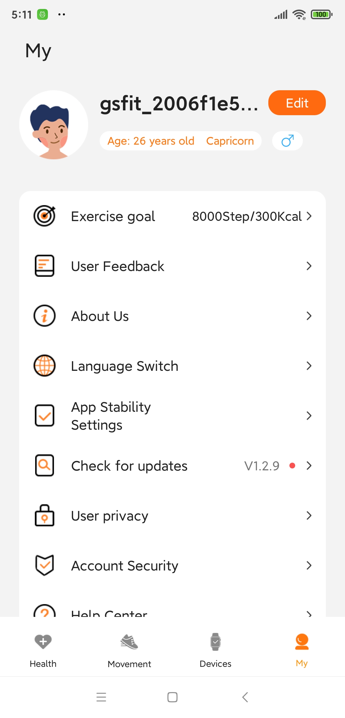Image resolution: width=345 pixels, height=718 pixels.
Task: Expand Exercise goal using its chevron arrow
Action: coord(309,216)
